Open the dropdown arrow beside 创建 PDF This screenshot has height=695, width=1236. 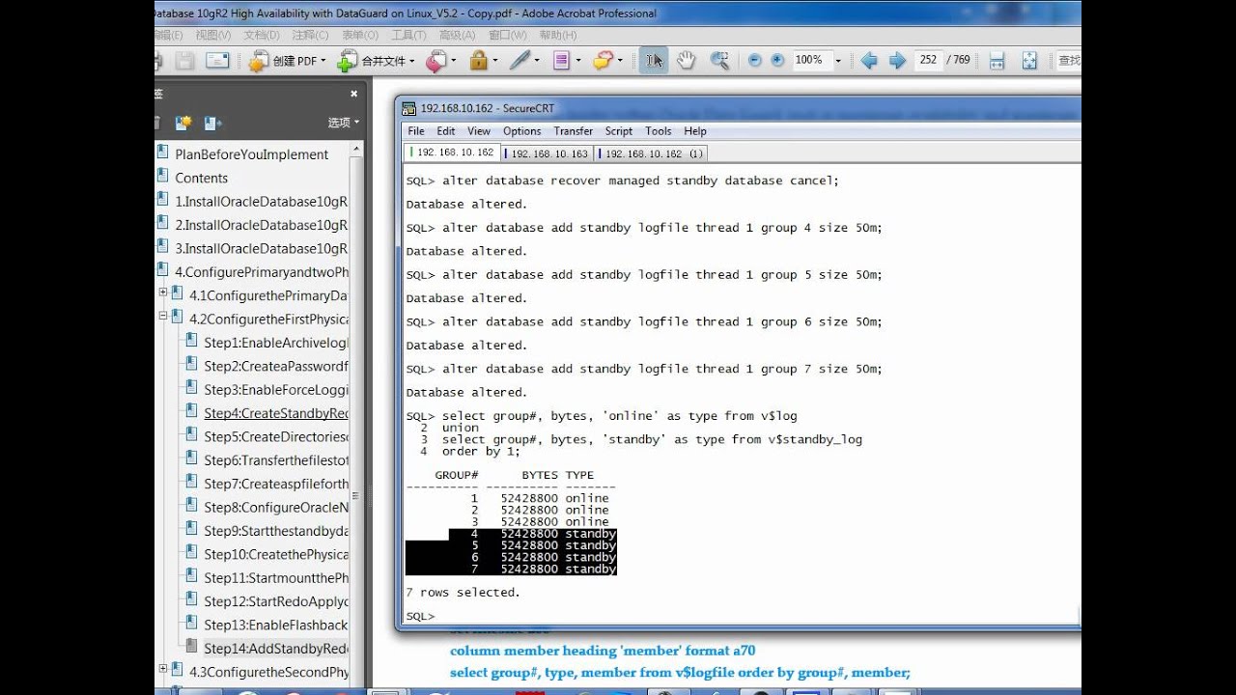(324, 61)
